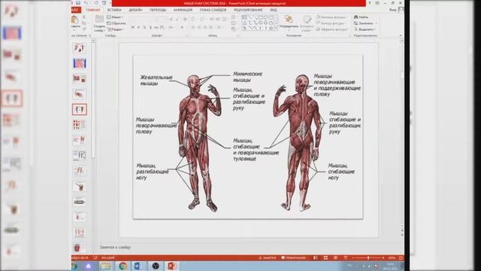
Task: Open the Файл tab
Action: click(x=75, y=10)
